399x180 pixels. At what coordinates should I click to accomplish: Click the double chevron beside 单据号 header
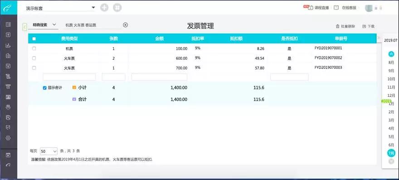point(379,38)
